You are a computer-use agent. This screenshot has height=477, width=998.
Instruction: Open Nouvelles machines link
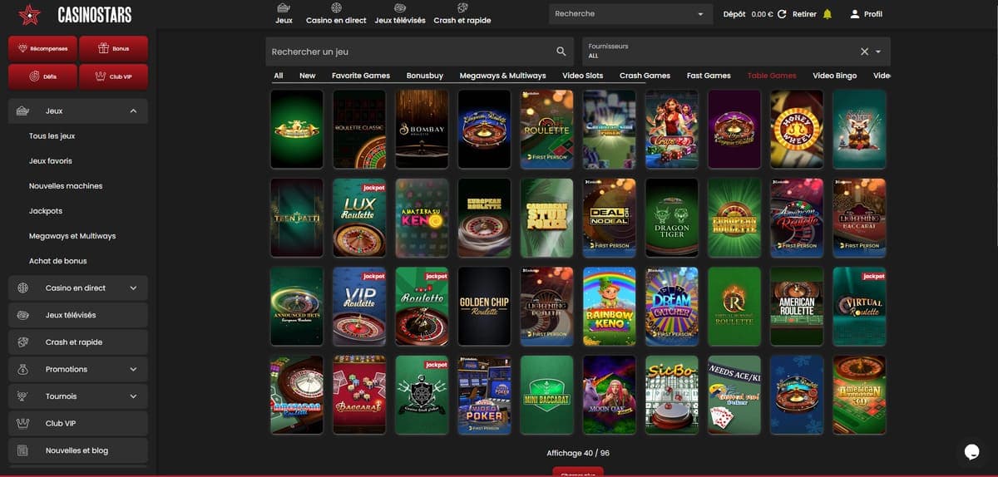coord(66,186)
